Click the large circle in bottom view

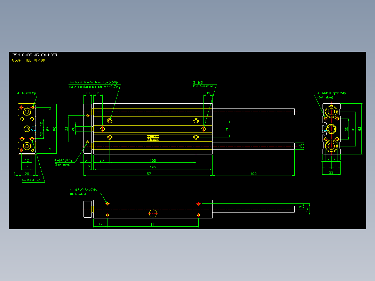[x=153, y=213]
